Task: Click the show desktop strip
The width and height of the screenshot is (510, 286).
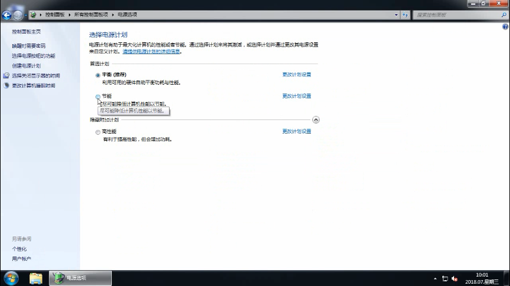Action: pos(506,278)
